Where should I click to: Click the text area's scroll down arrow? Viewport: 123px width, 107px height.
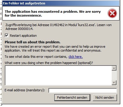(x=114, y=83)
